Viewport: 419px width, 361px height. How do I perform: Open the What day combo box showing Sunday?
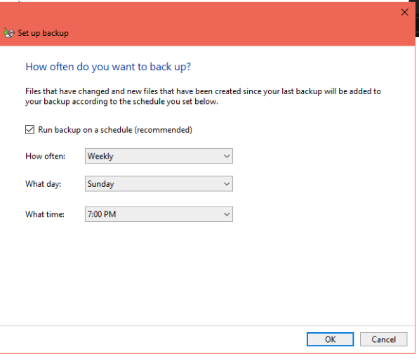pos(159,184)
